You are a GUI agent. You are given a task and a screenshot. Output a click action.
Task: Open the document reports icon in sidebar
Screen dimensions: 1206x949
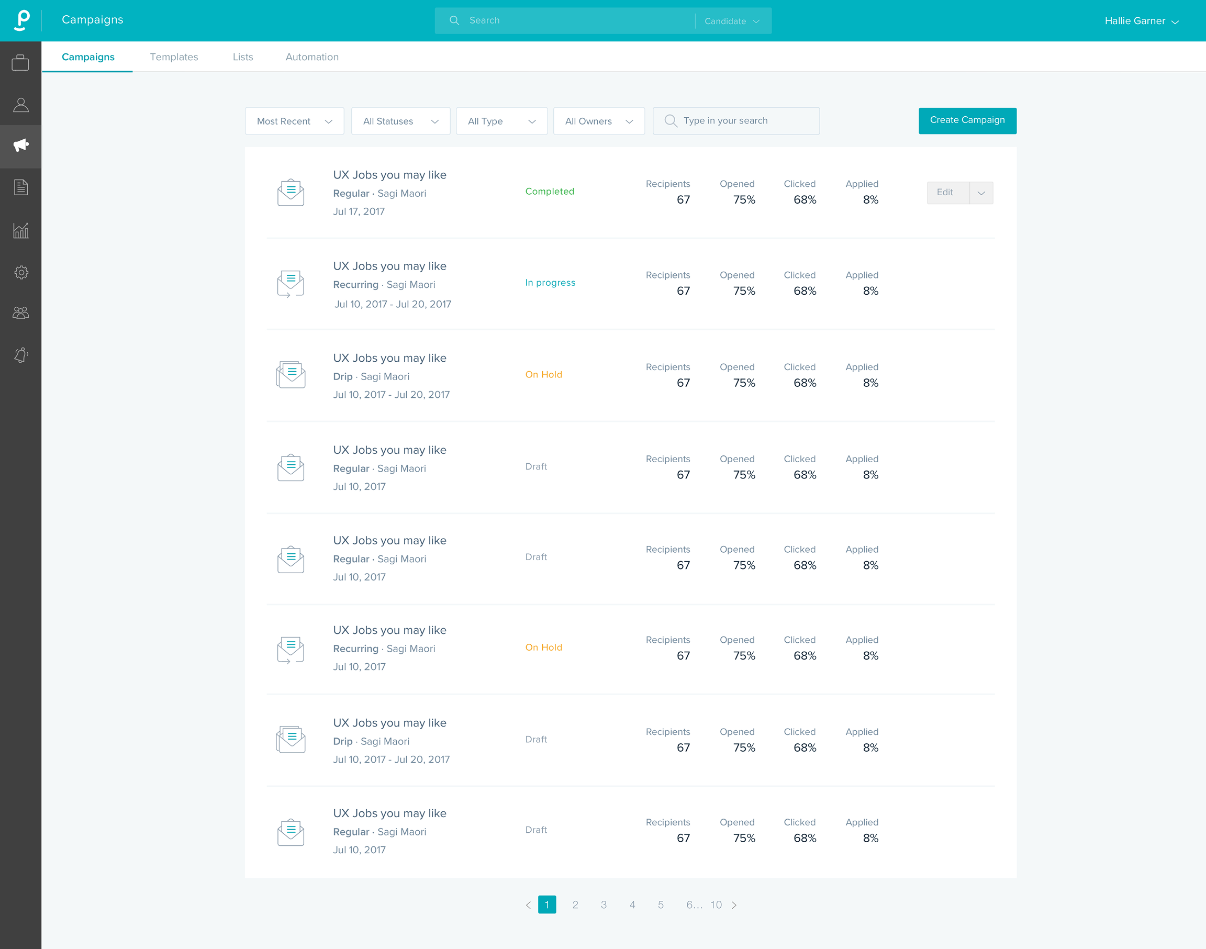coord(20,188)
